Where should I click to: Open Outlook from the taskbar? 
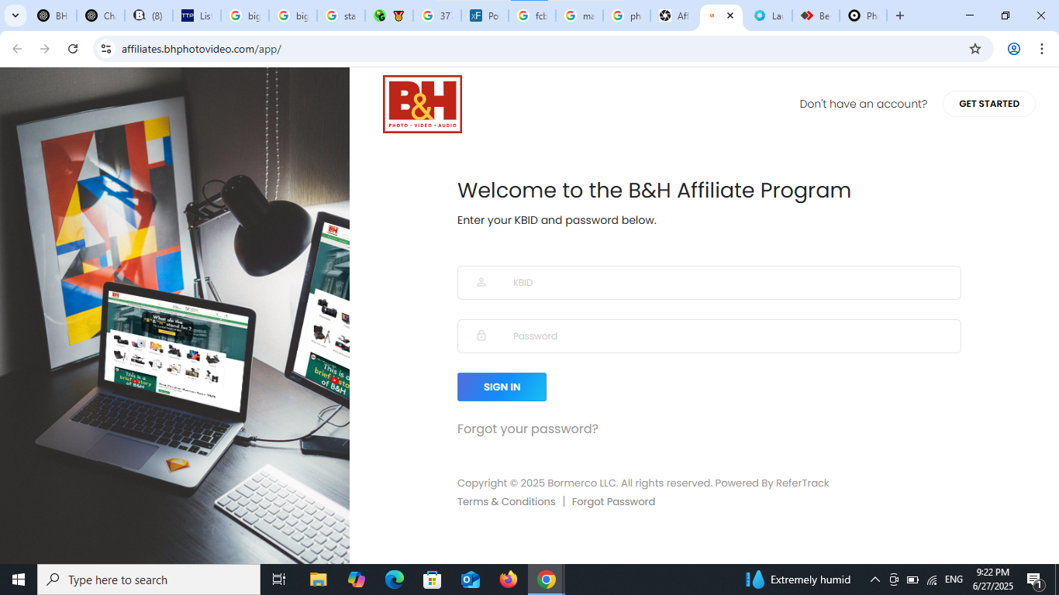click(x=471, y=580)
